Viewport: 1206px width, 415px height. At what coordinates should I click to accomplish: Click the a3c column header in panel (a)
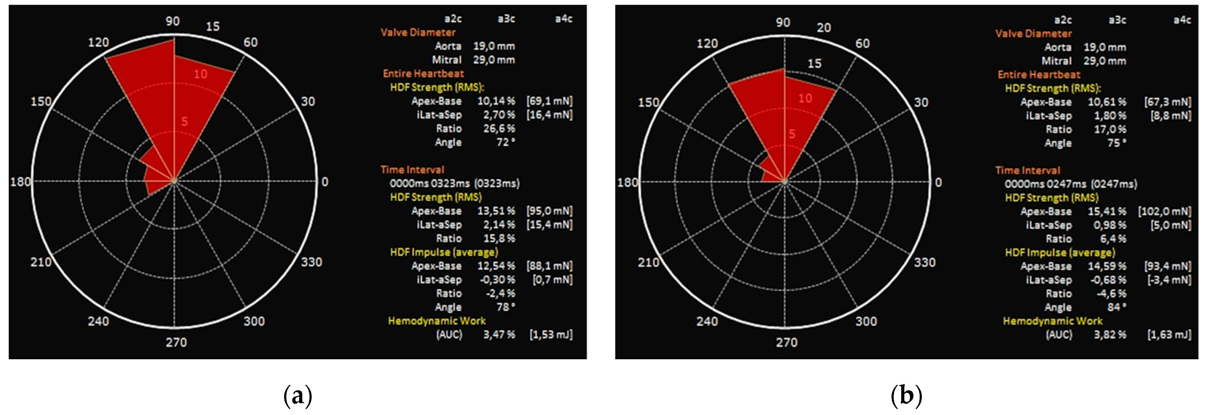pos(506,19)
